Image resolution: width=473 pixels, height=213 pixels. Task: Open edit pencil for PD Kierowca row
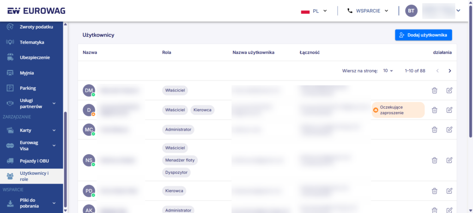point(449,191)
